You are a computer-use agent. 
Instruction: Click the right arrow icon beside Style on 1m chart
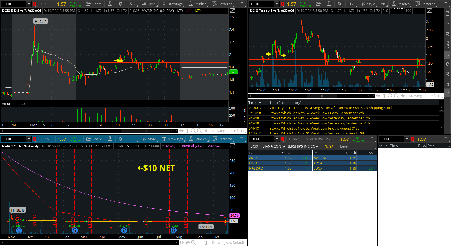click(383, 4)
